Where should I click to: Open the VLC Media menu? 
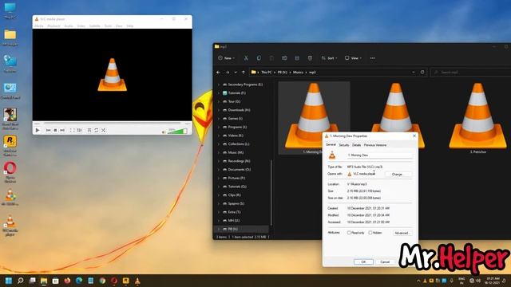tap(39, 26)
